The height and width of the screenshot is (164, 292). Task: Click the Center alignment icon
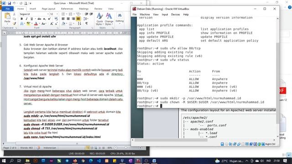click(x=68, y=19)
